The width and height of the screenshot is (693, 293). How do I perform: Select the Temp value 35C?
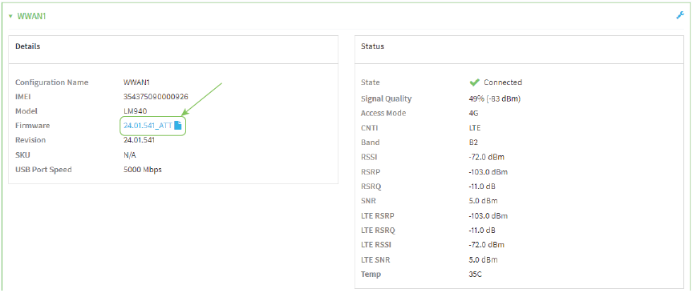[x=475, y=275]
